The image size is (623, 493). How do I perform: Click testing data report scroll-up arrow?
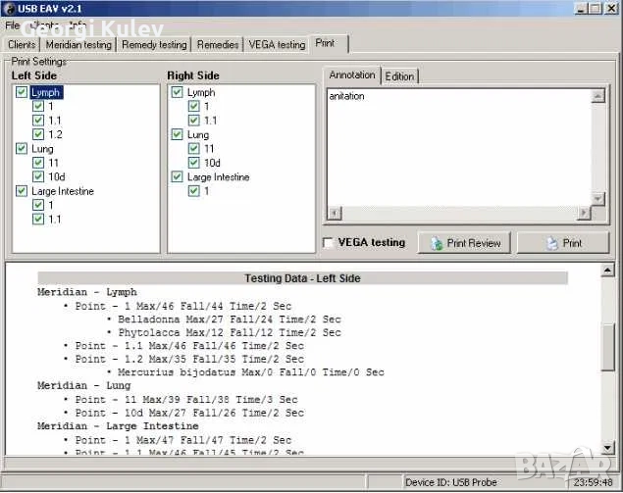[608, 271]
